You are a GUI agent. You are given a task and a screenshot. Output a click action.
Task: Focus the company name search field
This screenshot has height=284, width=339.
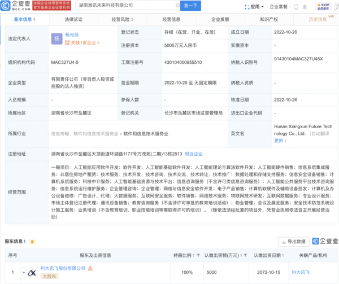(128, 6)
